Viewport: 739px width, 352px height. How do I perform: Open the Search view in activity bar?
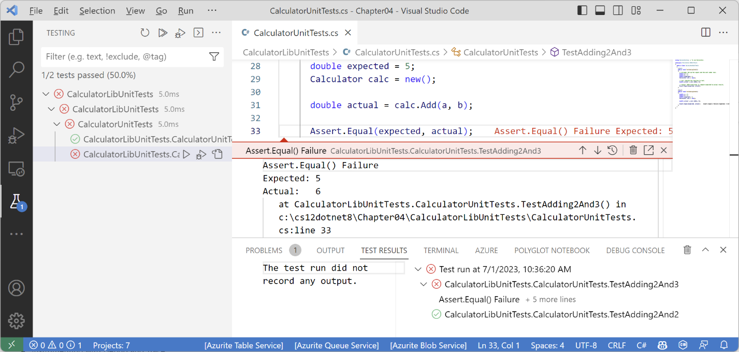pyautogui.click(x=17, y=69)
